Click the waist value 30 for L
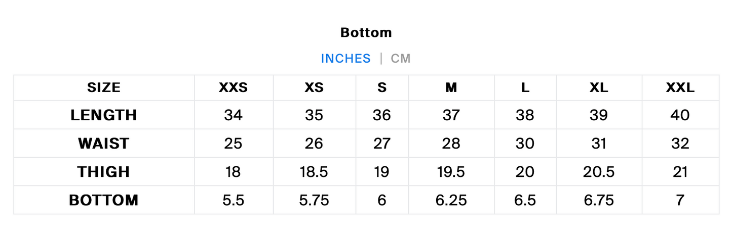Screen dimensions: 732x236 525,144
